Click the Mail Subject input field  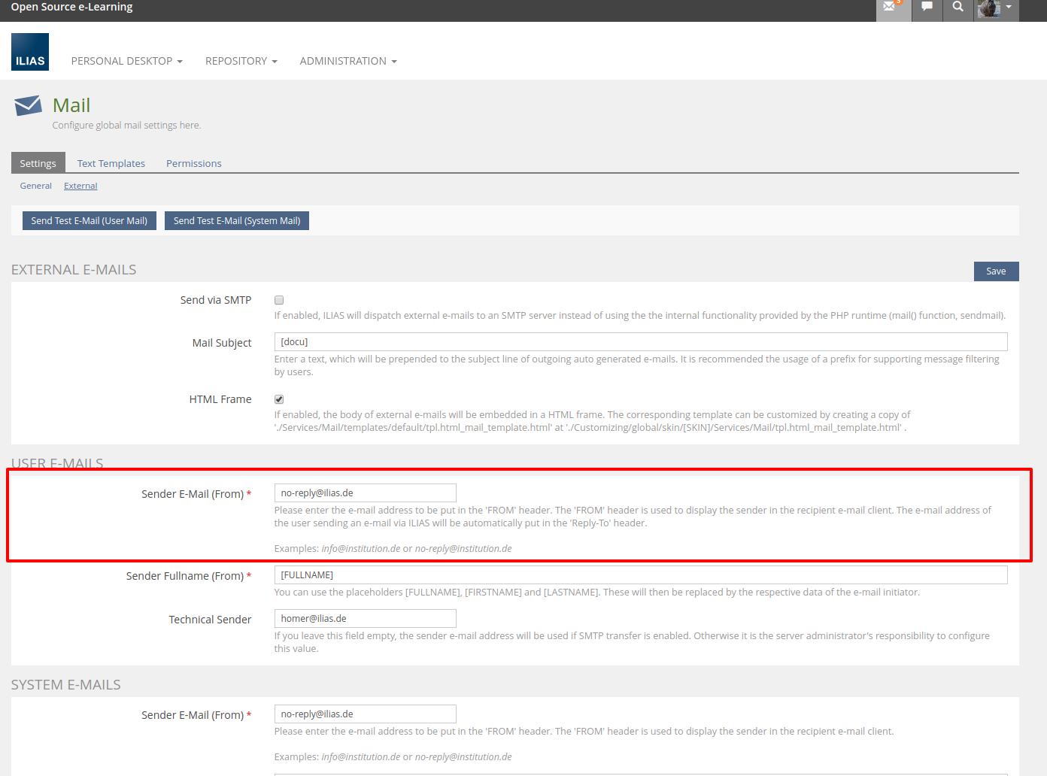[640, 342]
